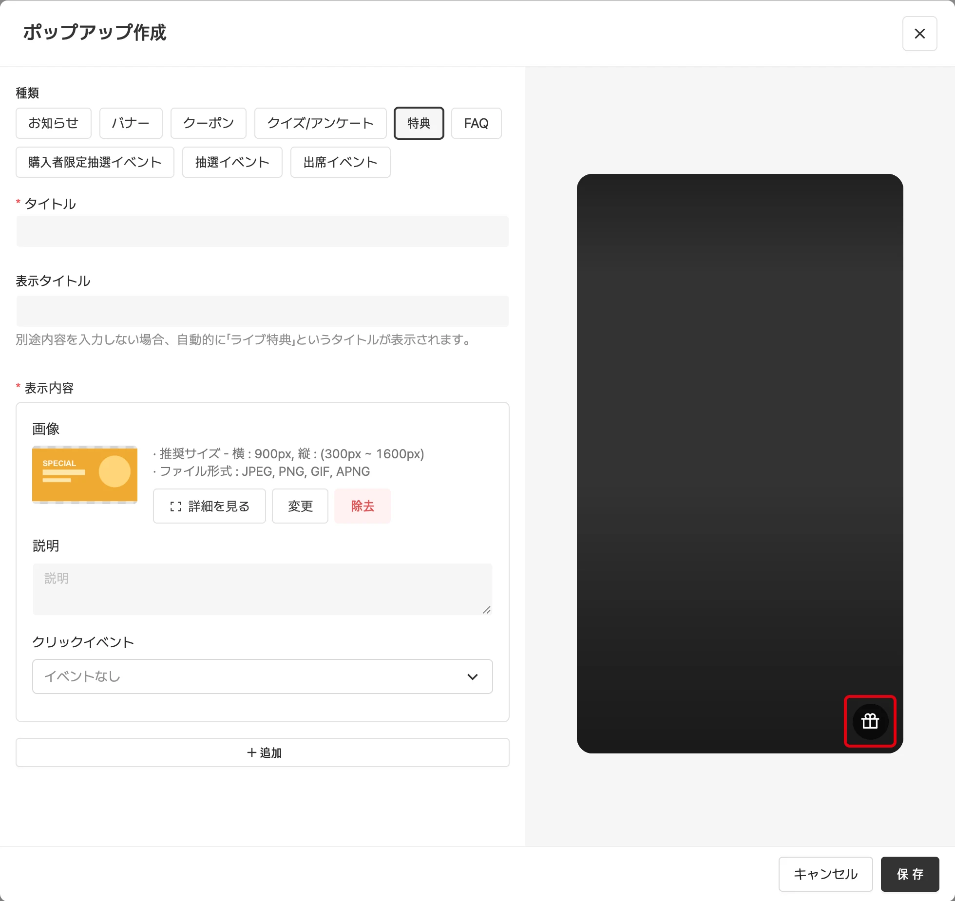
Task: Save the popup with 保存
Action: [910, 874]
